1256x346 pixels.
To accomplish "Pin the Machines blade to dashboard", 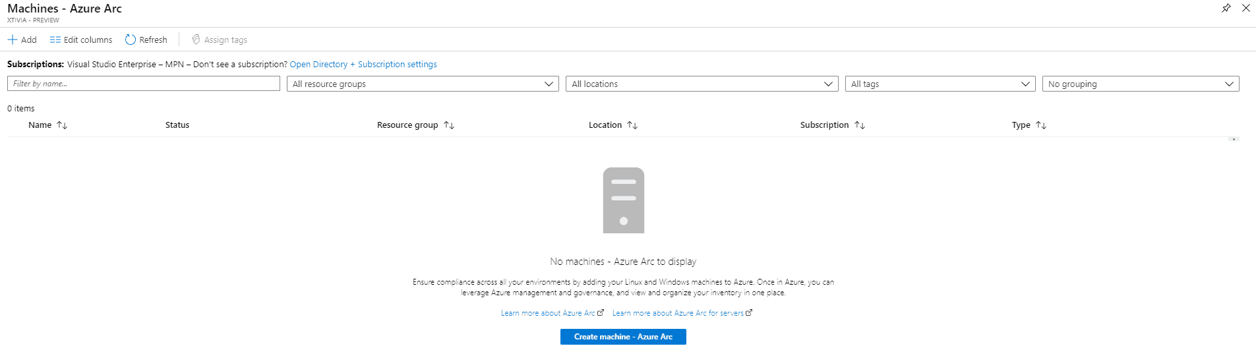I will (x=1226, y=8).
